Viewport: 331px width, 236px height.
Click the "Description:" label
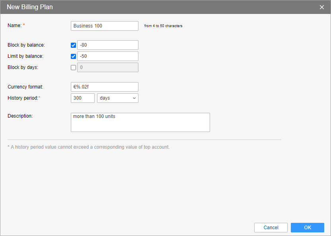(x=20, y=116)
